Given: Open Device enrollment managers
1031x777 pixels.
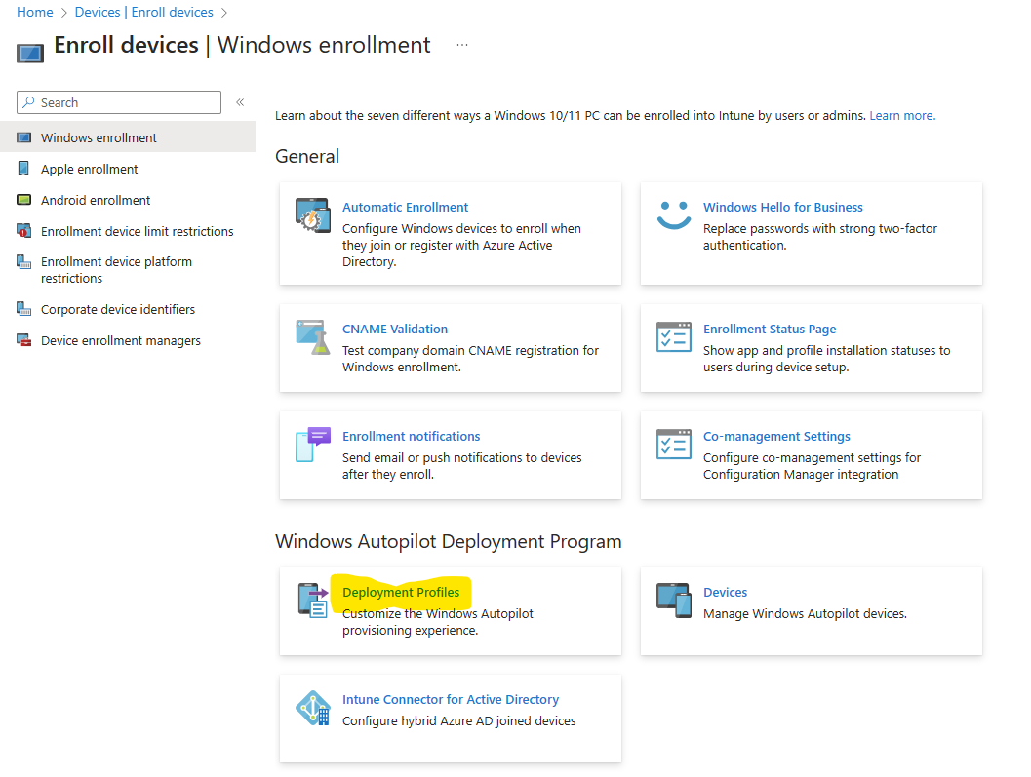Looking at the screenshot, I should tap(128, 340).
